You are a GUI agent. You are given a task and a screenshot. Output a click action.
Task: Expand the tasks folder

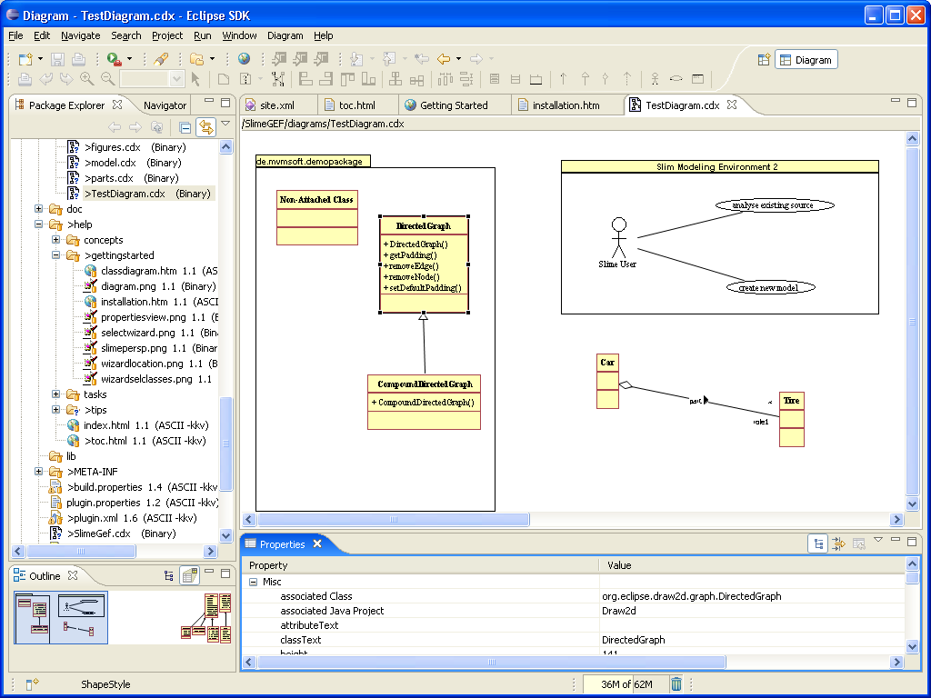(55, 394)
